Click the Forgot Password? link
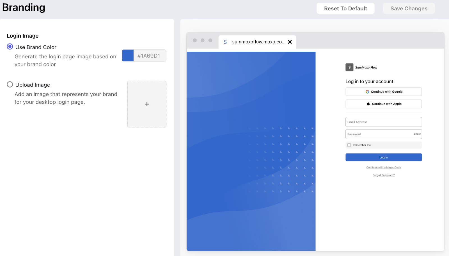This screenshot has height=256, width=449. 384,175
